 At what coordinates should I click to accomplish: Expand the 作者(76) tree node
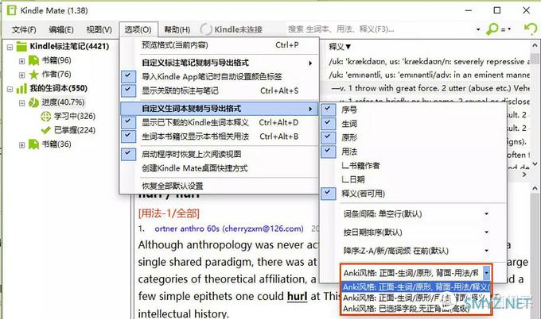point(21,75)
